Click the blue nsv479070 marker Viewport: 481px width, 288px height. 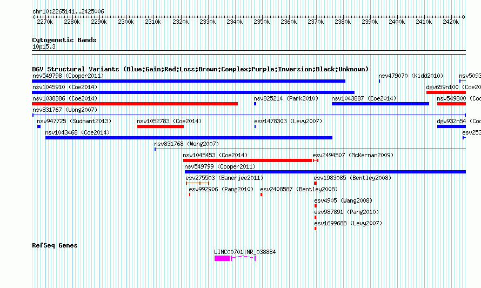point(379,81)
